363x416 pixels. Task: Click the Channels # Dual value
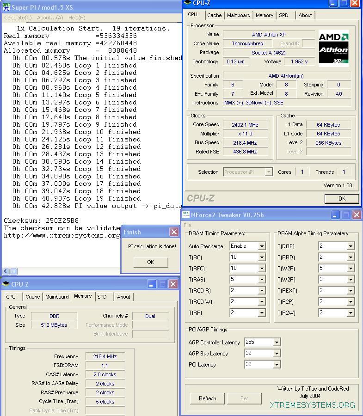pos(150,316)
